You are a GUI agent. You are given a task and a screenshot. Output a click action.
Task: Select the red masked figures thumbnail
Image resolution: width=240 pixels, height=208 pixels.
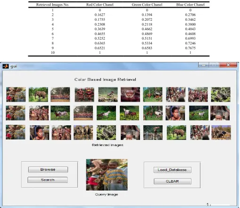pos(84,95)
